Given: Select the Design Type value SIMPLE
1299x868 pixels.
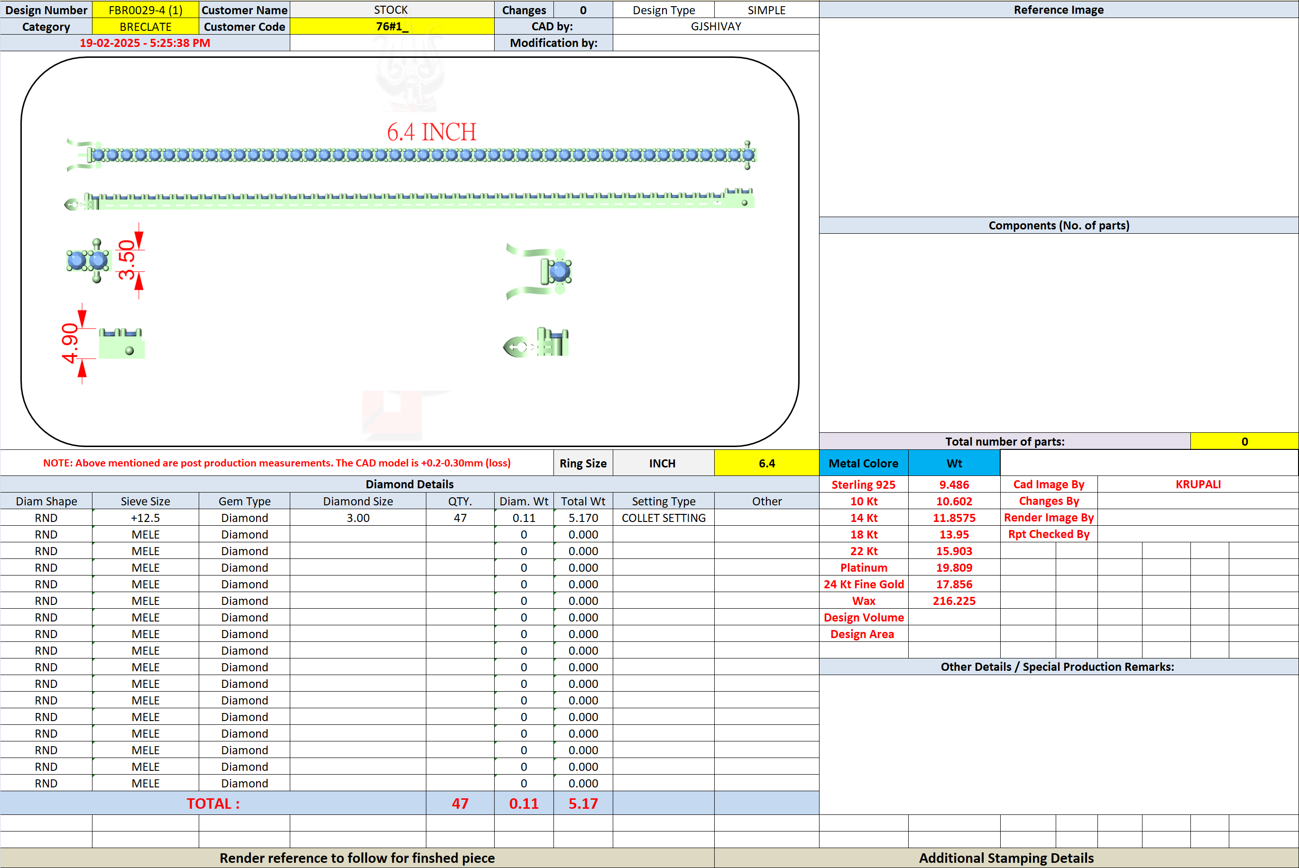Looking at the screenshot, I should coord(766,10).
